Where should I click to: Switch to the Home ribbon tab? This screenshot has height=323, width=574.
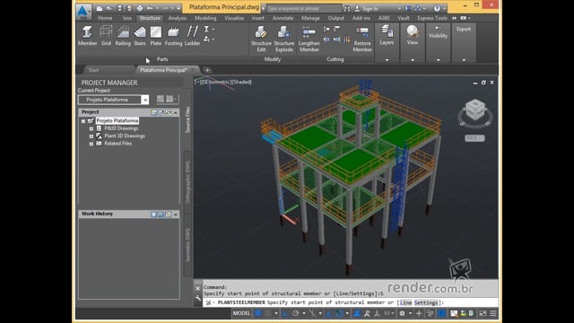[105, 18]
